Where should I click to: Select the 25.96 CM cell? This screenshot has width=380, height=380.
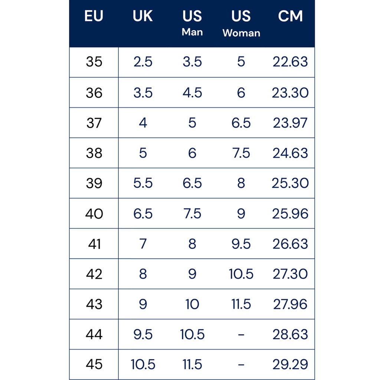[290, 213]
